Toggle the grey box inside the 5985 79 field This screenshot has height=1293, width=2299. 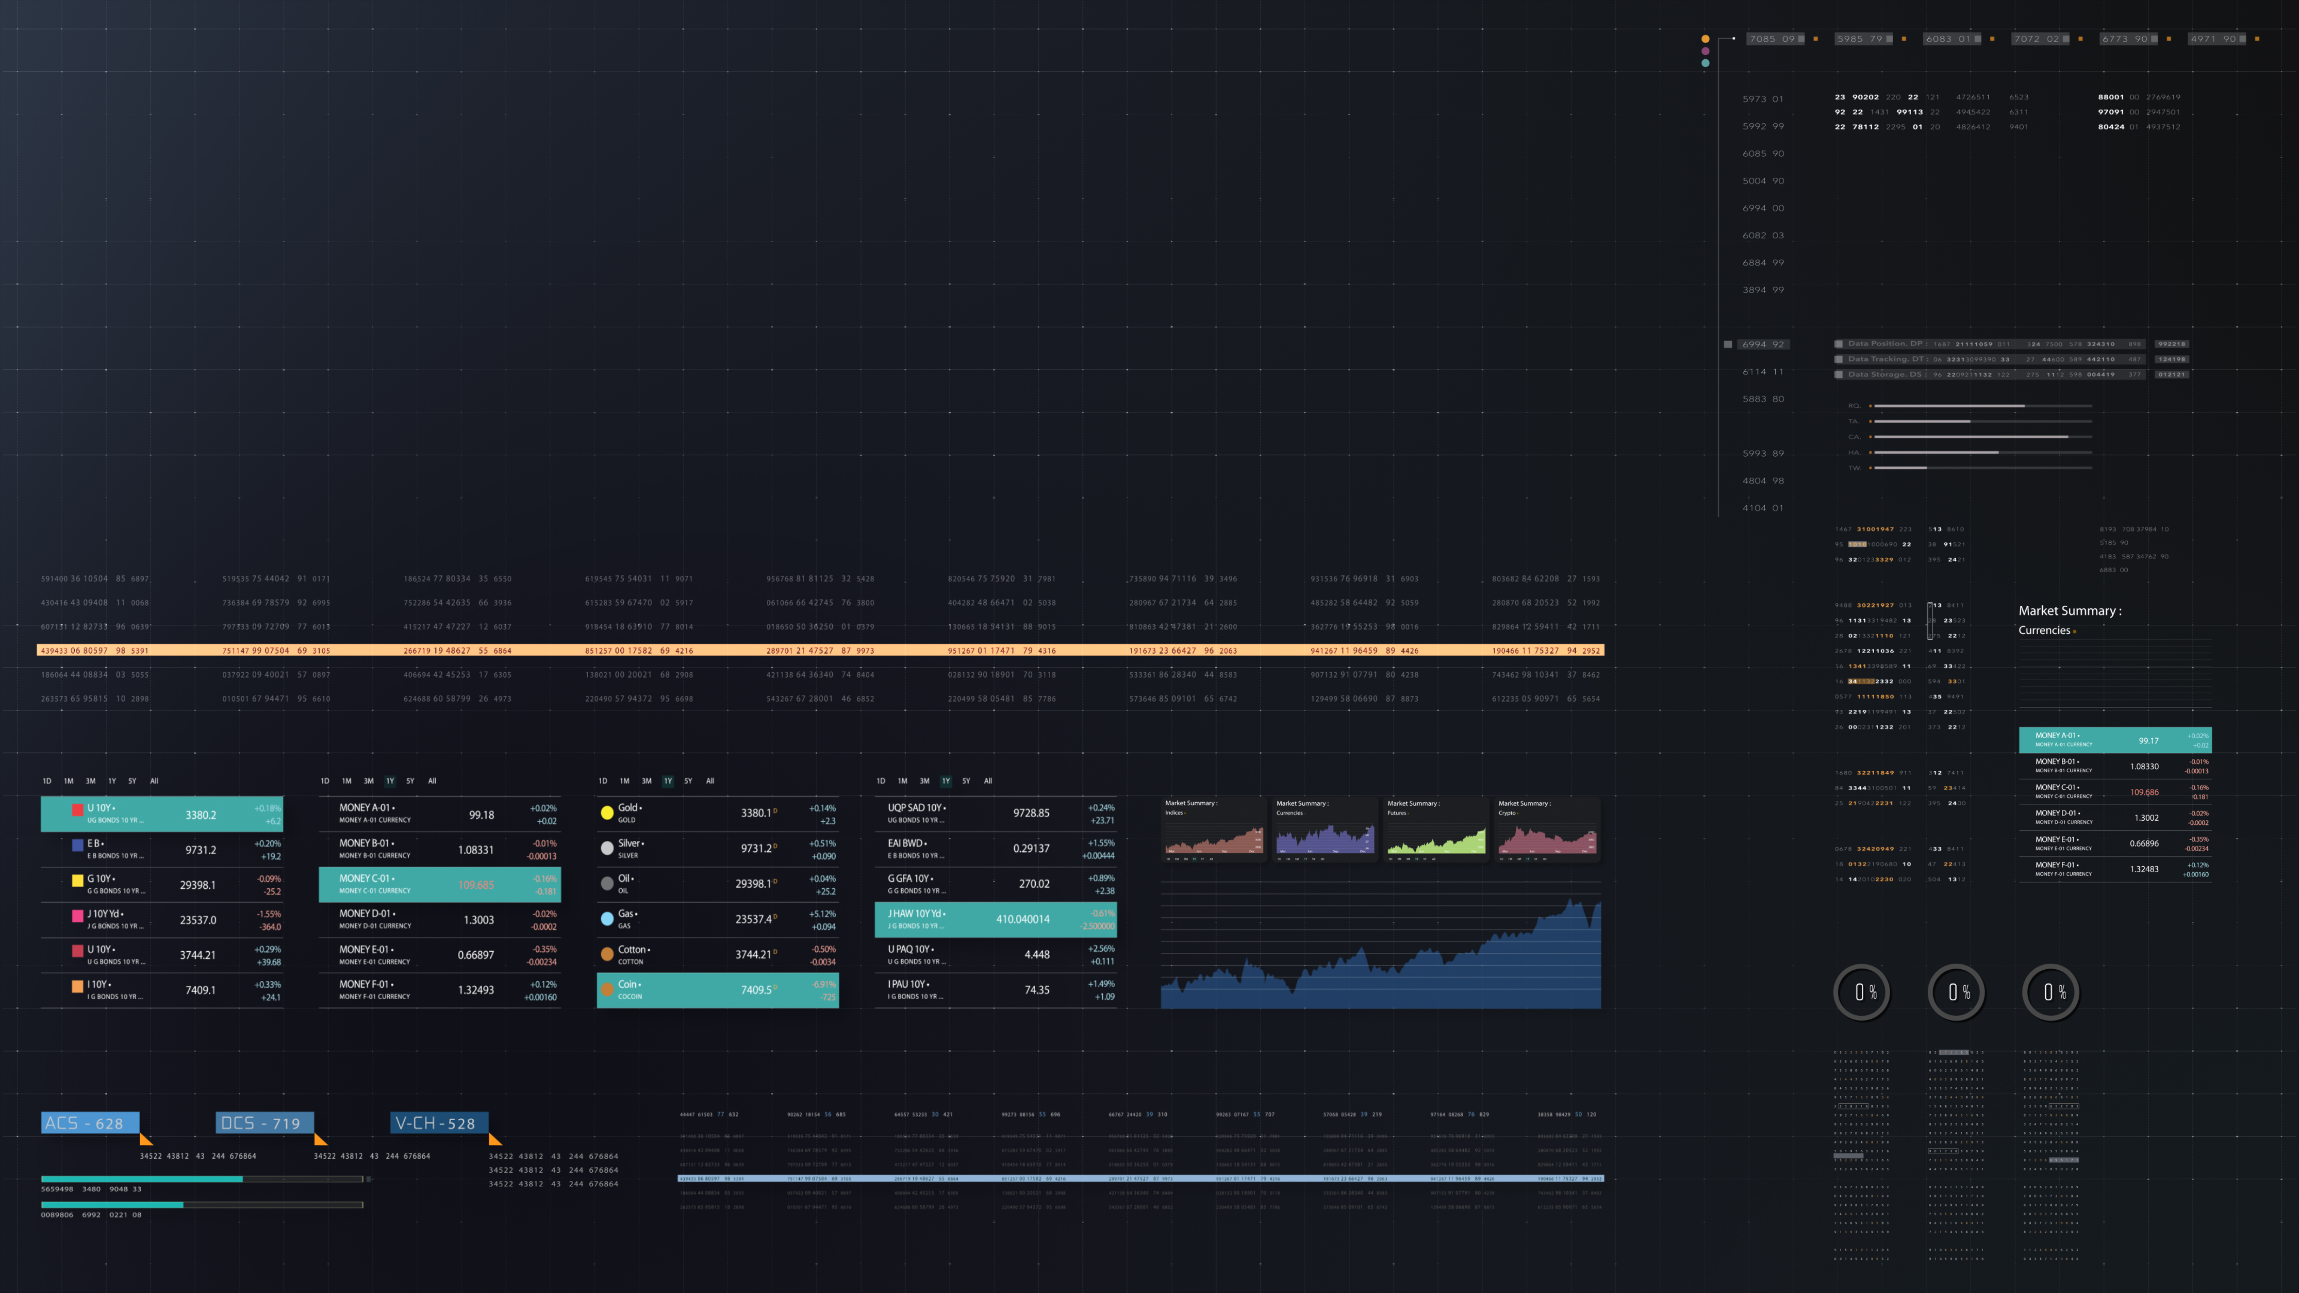[x=1889, y=39]
